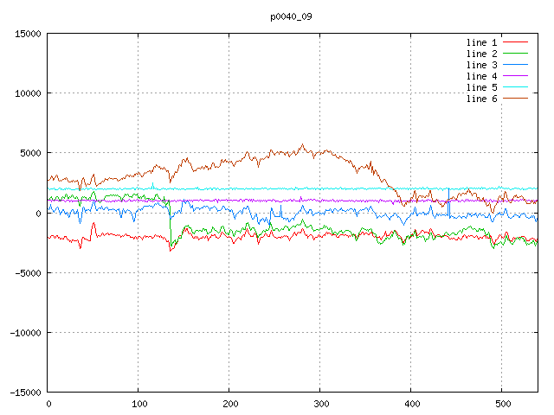554x415 pixels.
Task: Click the 10000 y-axis tick label
Action: click(x=28, y=93)
